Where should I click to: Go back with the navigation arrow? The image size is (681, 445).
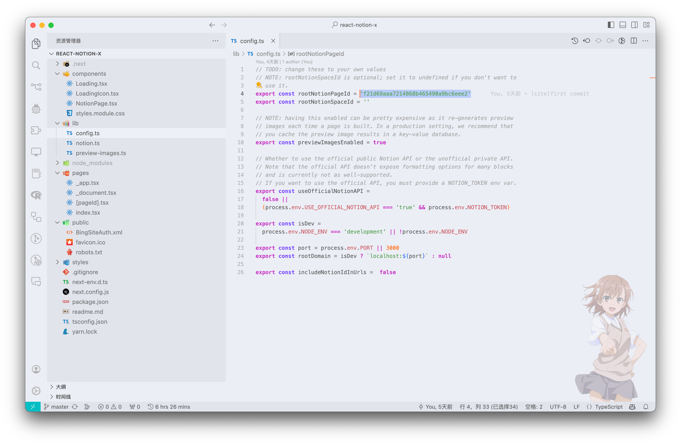pyautogui.click(x=212, y=25)
